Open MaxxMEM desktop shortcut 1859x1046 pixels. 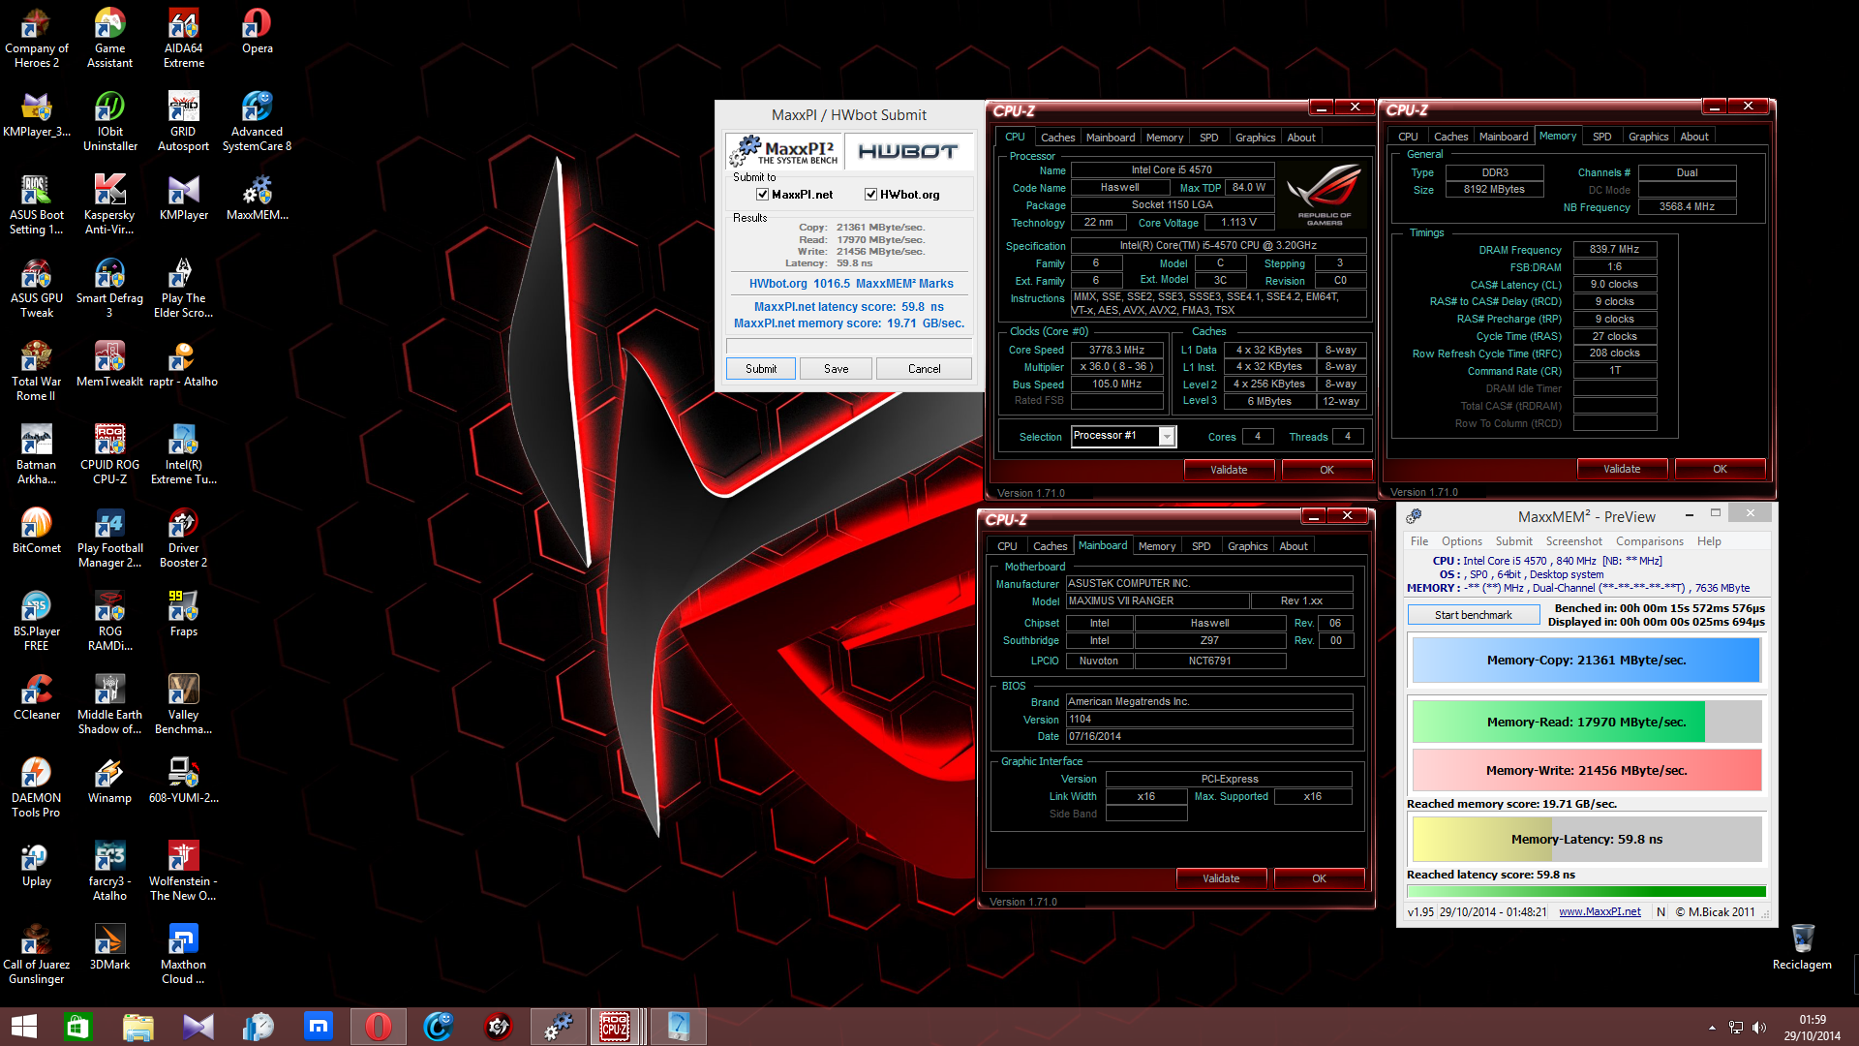257,199
